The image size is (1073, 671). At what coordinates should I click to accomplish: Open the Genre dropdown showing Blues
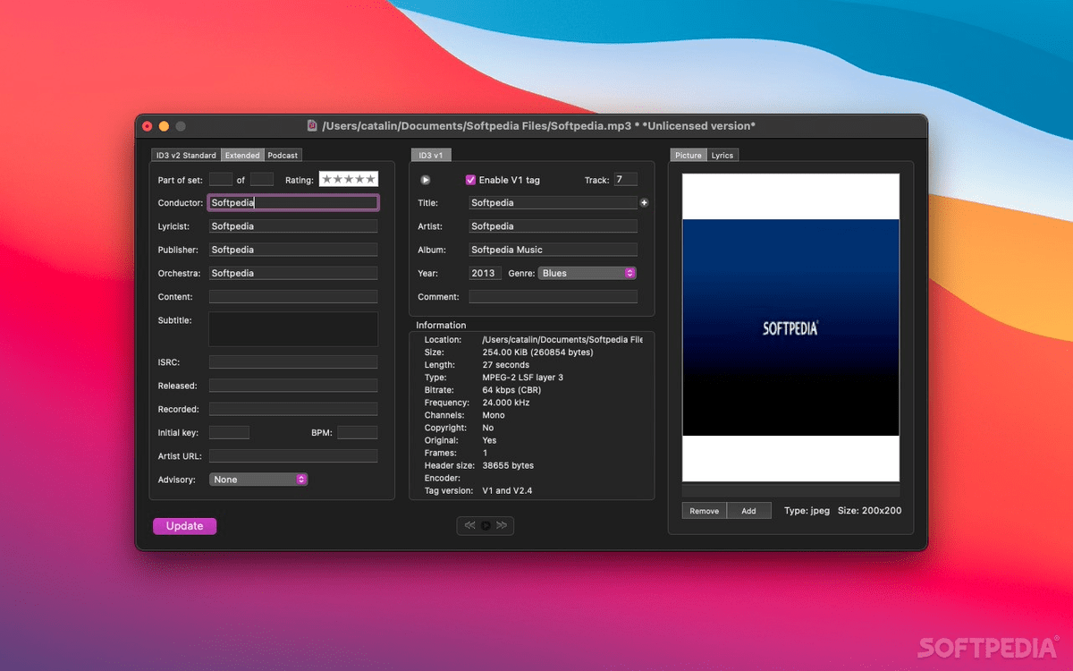point(587,273)
